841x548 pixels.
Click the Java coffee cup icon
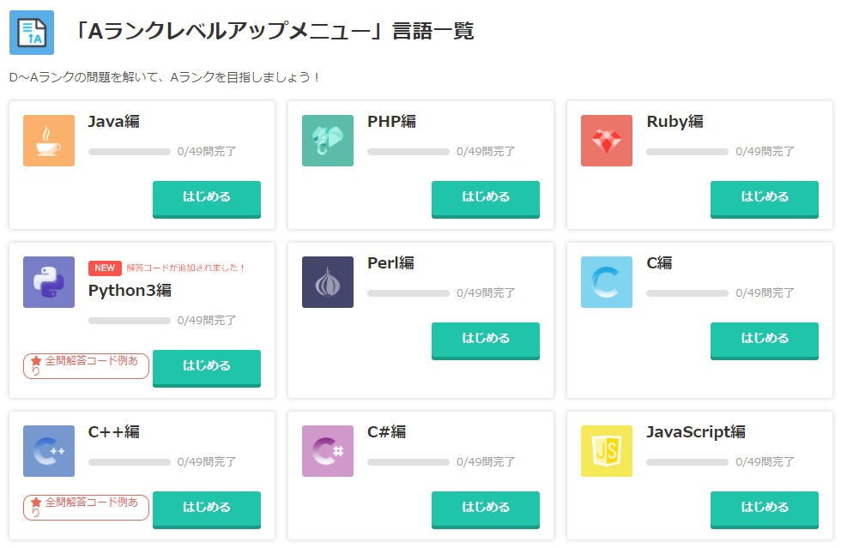tap(49, 141)
